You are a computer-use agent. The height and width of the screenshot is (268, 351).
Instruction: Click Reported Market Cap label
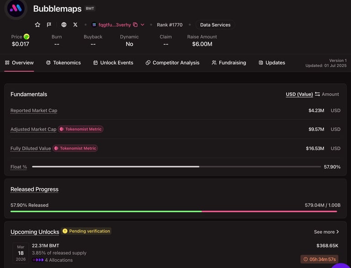pos(34,111)
